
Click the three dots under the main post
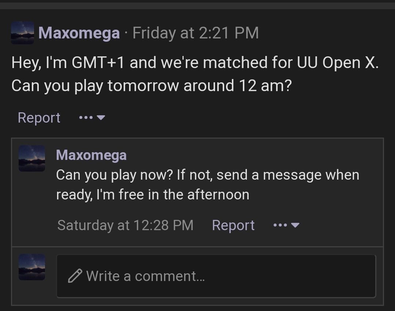point(85,118)
